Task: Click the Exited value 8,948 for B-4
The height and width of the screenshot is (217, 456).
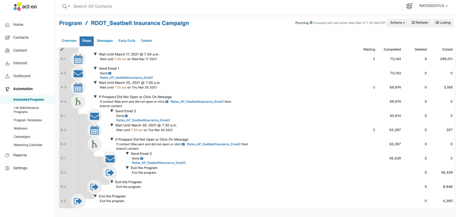Action: tap(447, 187)
